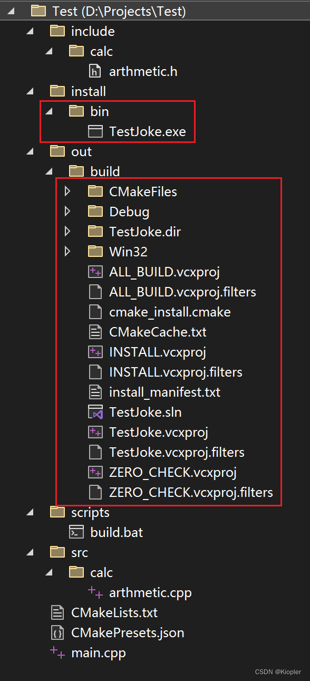Click the C++ source icon next to main.cpp
310x681 pixels.
click(57, 653)
